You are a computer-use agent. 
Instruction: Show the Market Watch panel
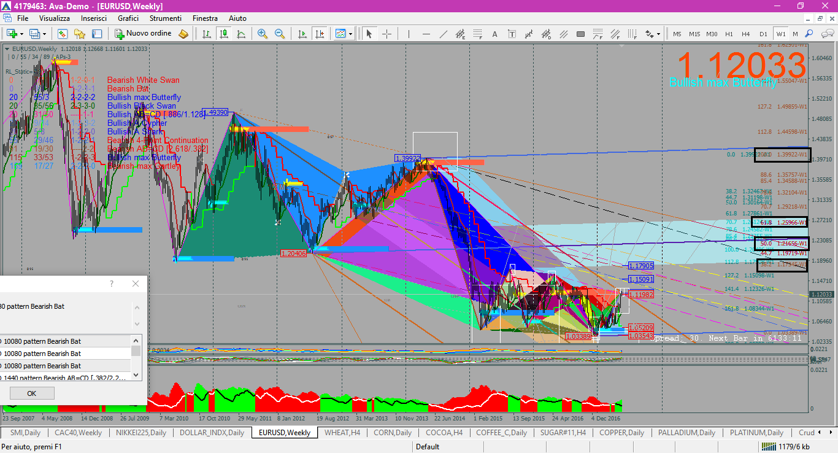coord(63,34)
